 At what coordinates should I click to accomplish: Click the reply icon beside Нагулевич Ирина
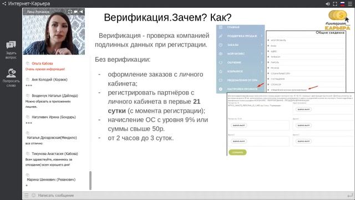tap(28, 117)
